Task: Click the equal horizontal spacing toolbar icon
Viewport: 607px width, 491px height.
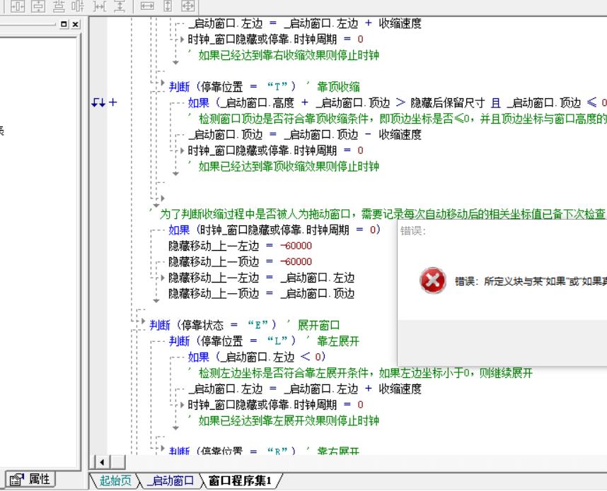Action: (100, 6)
